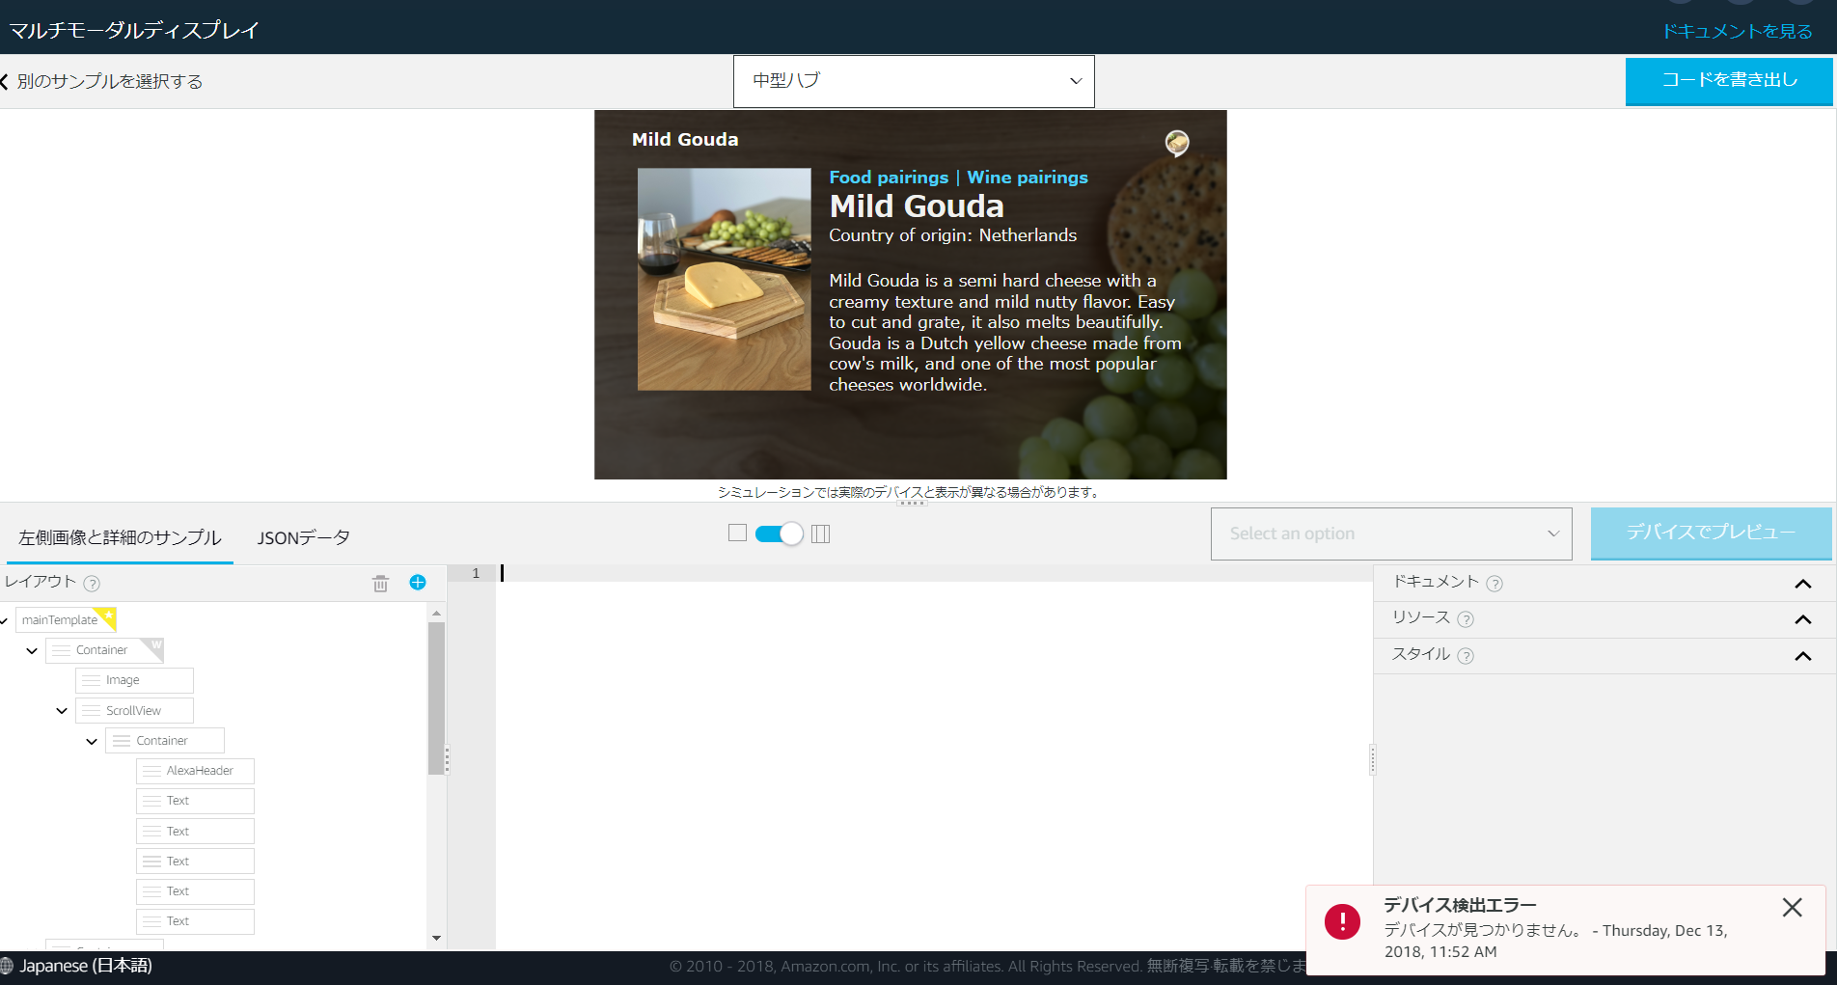This screenshot has width=1837, height=985.
Task: Select the single-pane view icon
Action: click(738, 533)
